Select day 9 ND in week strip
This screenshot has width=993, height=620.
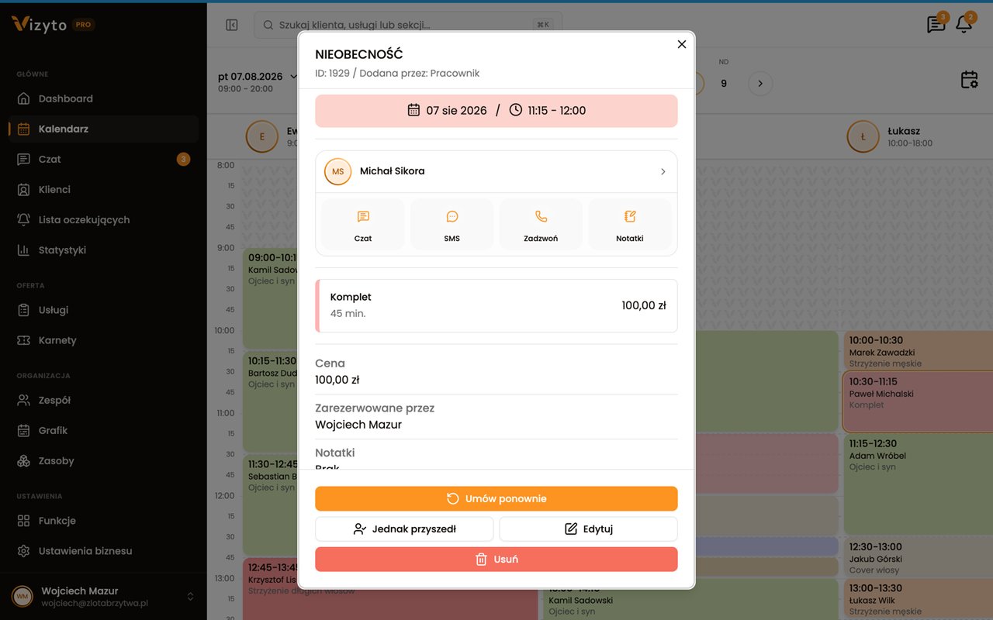click(x=724, y=83)
